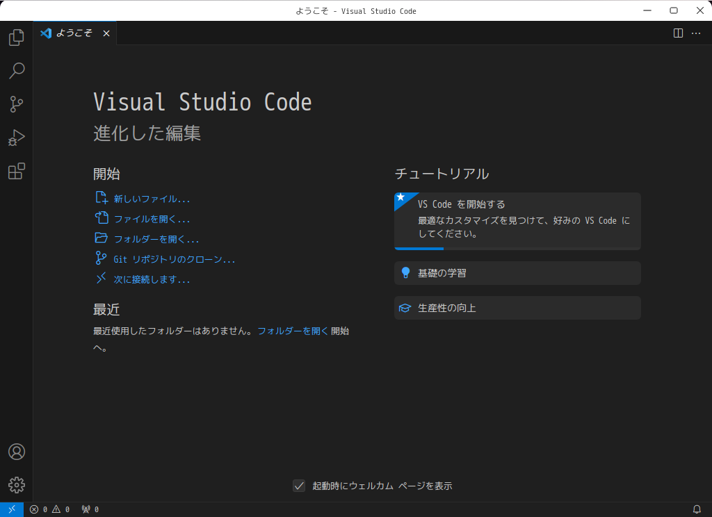712x517 pixels.
Task: Click the remote window indicator in status bar
Action: (x=12, y=509)
